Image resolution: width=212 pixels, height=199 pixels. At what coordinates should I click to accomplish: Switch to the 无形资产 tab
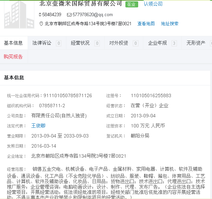196,43
